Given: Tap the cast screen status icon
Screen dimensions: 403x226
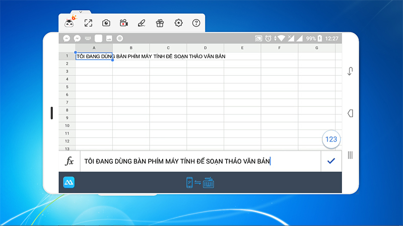Looking at the screenshot, I should 258,39.
